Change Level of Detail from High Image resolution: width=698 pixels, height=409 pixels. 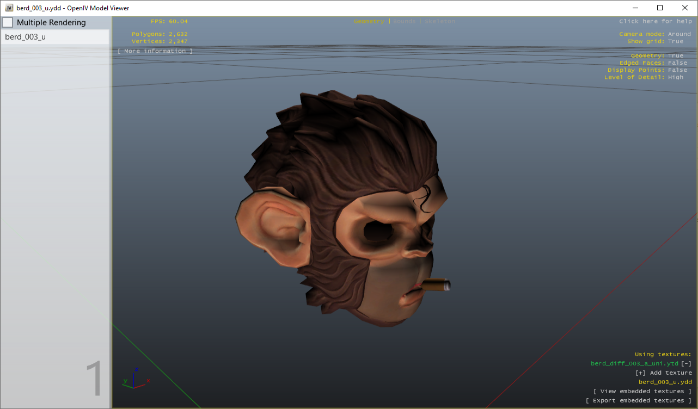675,77
